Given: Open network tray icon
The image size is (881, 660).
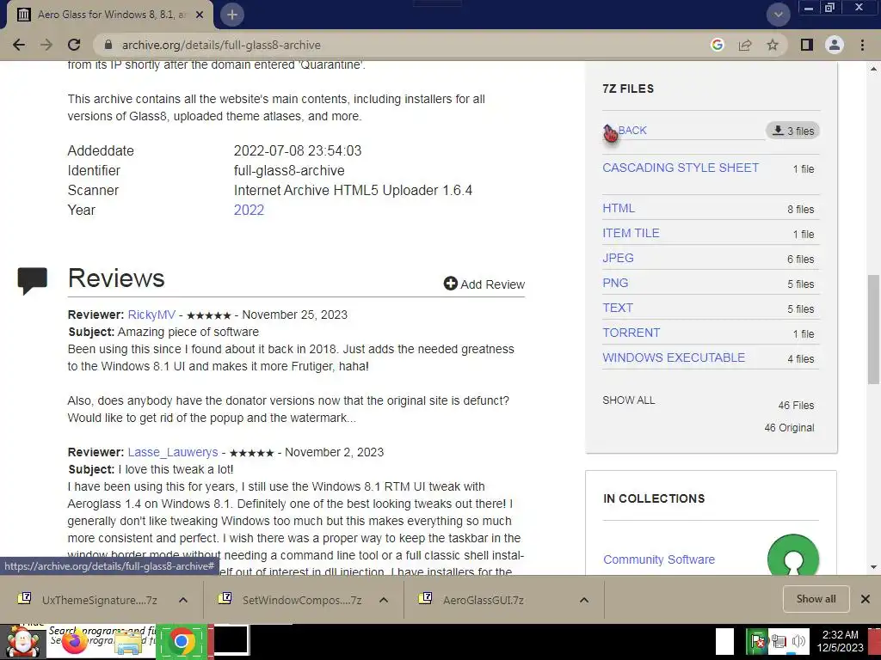Looking at the screenshot, I should tap(778, 641).
